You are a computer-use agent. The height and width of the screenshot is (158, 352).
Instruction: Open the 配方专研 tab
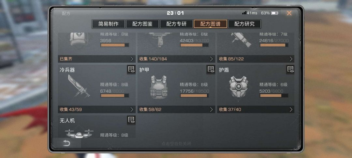[x=176, y=24]
